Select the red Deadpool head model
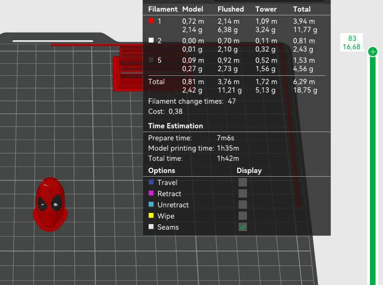 [x=51, y=204]
